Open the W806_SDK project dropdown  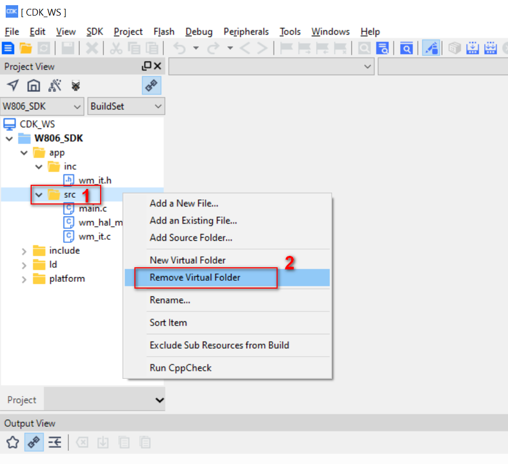(42, 106)
